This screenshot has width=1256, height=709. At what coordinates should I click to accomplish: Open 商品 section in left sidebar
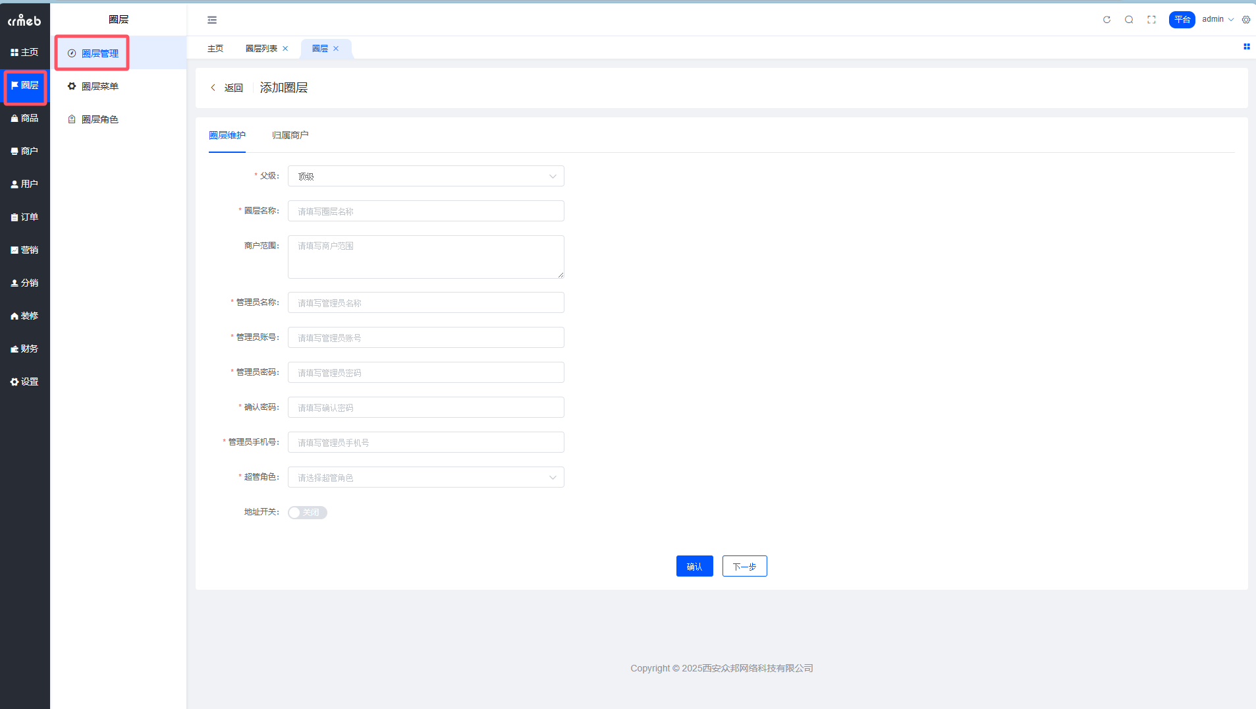pyautogui.click(x=25, y=119)
